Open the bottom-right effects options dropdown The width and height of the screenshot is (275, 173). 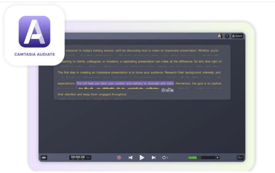(x=240, y=157)
